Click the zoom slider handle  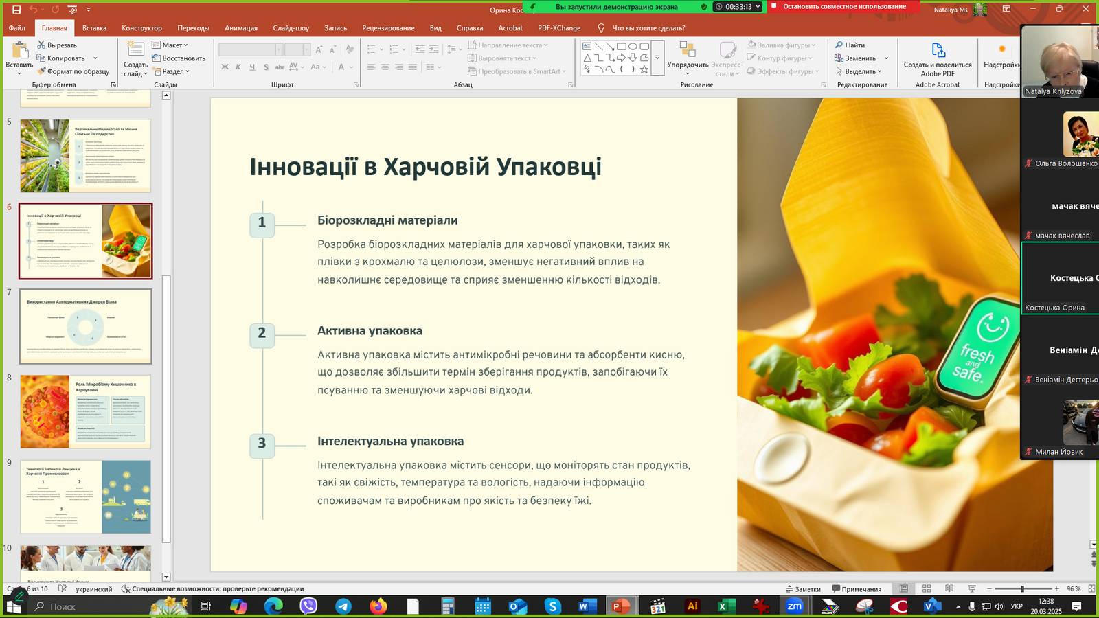[x=1022, y=589]
